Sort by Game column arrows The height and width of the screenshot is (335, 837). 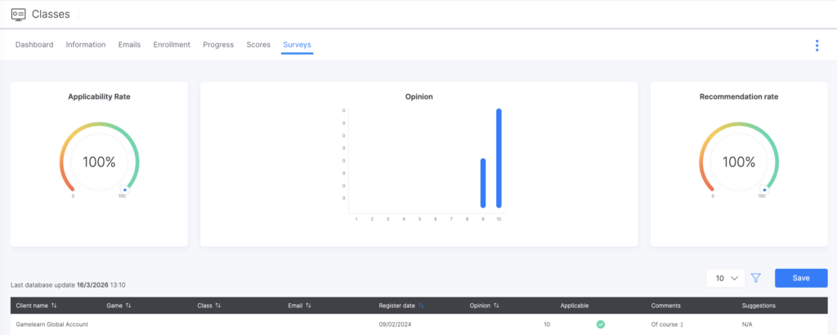(x=128, y=306)
